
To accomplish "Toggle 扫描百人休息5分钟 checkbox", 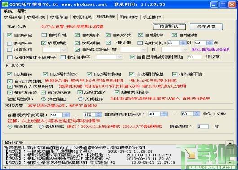I will point(10,87).
